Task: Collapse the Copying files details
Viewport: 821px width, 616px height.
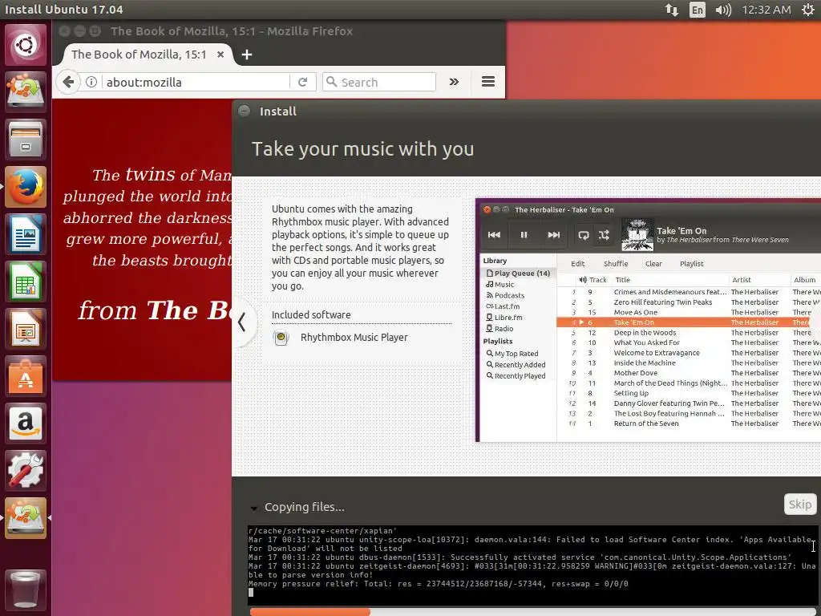Action: click(254, 508)
